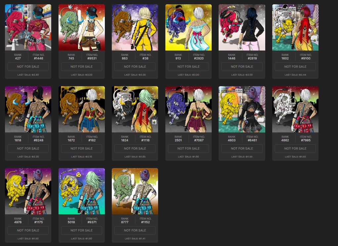Select the rank value 863
Viewport: 338px width, 246px height.
pyautogui.click(x=125, y=58)
